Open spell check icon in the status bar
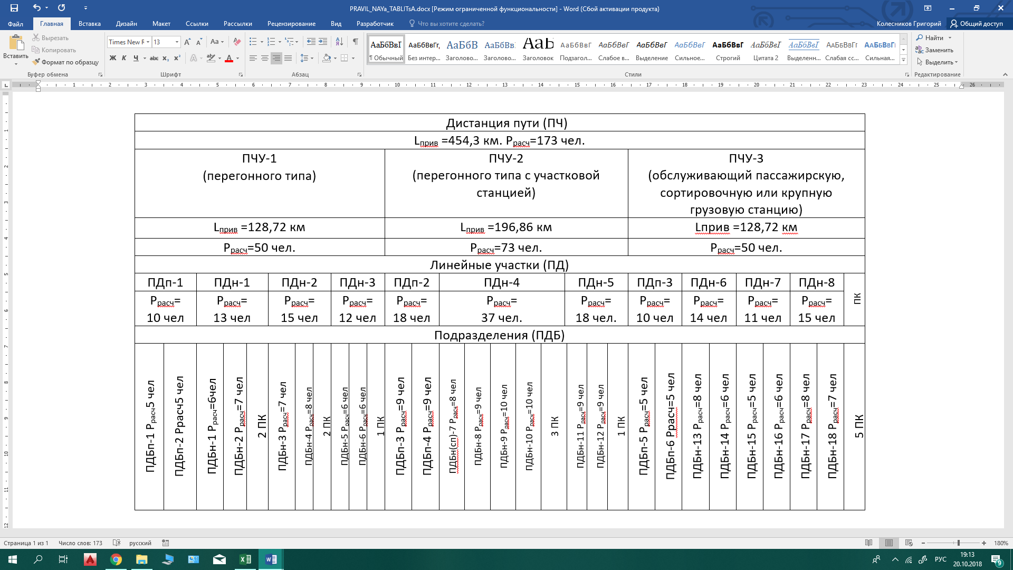Image resolution: width=1013 pixels, height=570 pixels. pyautogui.click(x=117, y=543)
